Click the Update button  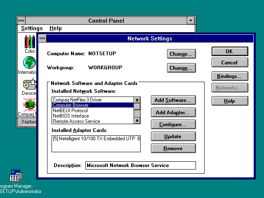point(173,137)
